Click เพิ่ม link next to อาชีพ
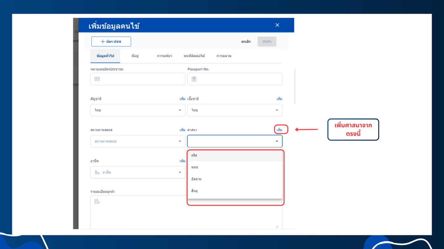The height and width of the screenshot is (249, 444). coord(182,161)
